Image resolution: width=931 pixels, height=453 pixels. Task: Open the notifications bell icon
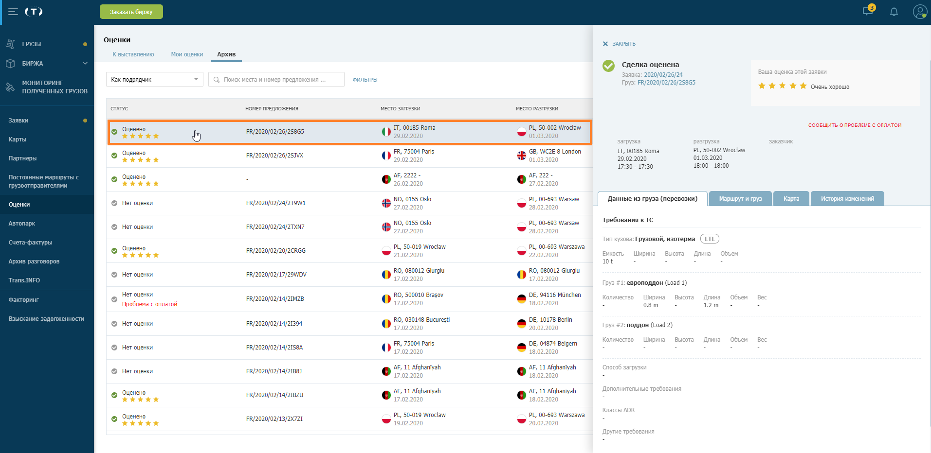(894, 12)
